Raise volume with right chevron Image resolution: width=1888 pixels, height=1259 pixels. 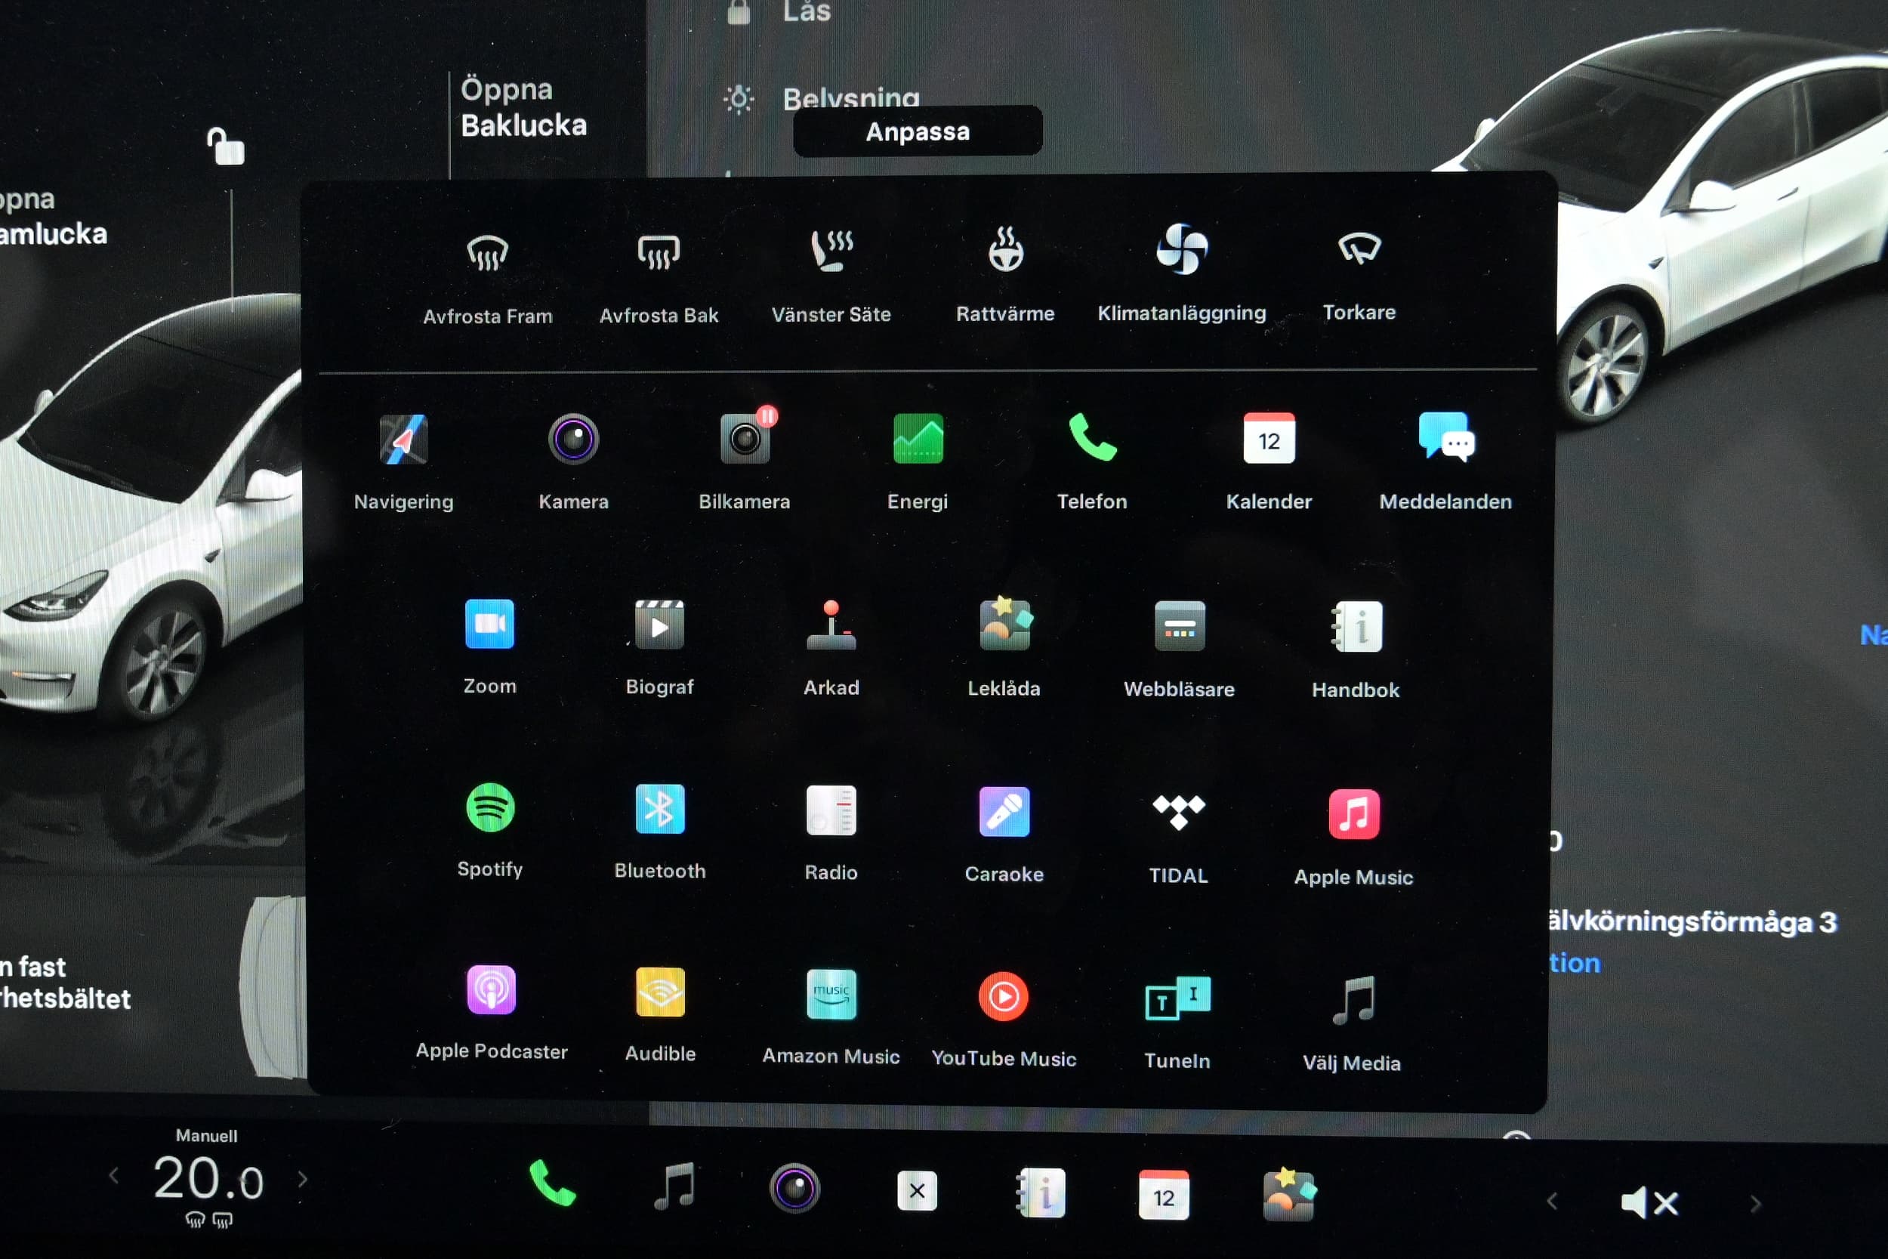1756,1203
